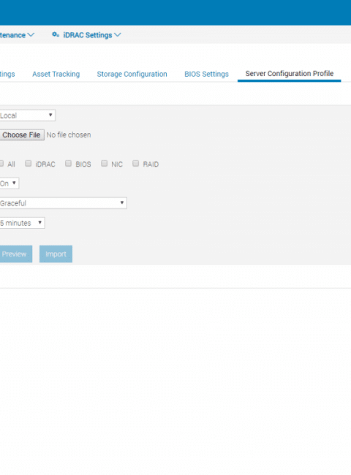Click the iDRAC Settings gear icon
This screenshot has height=475, width=351.
(x=56, y=35)
